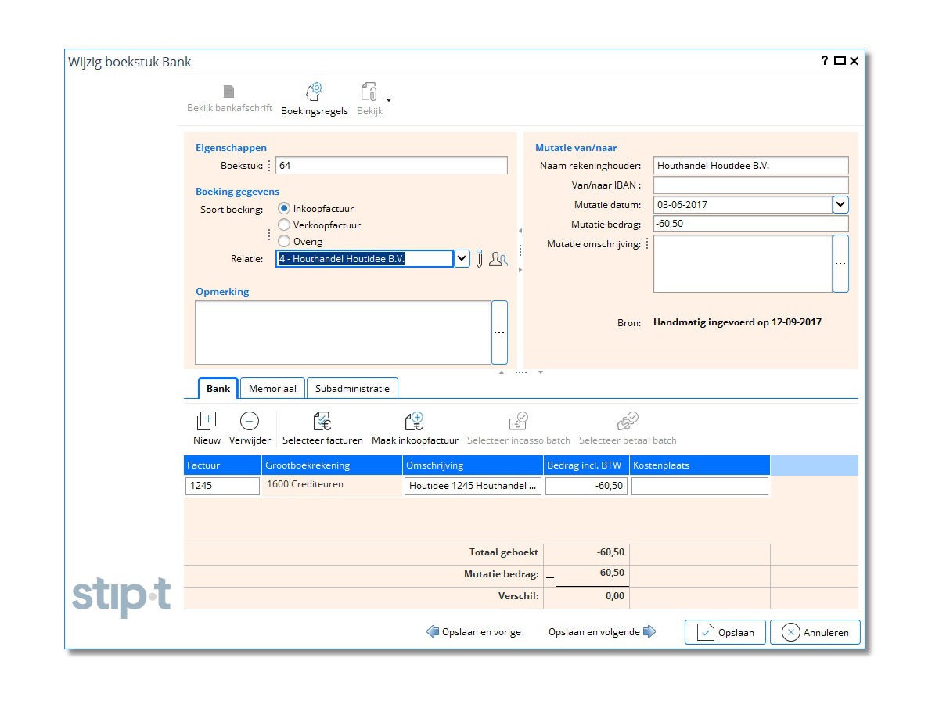The height and width of the screenshot is (708, 939).
Task: Select the Inkoopfactuur radio button
Action: click(284, 209)
